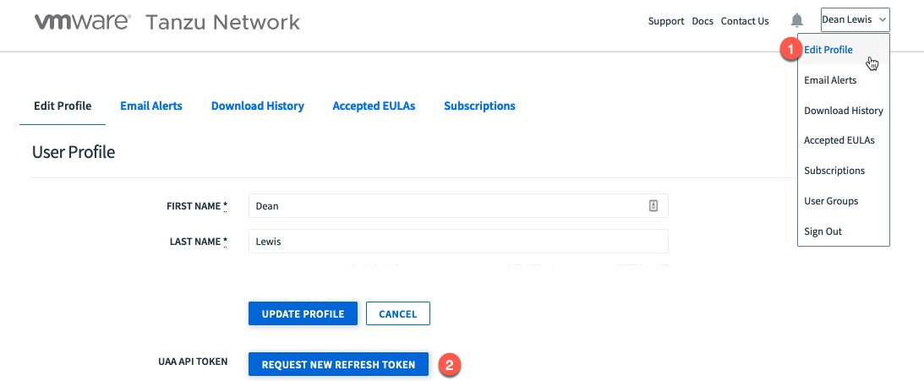The width and height of the screenshot is (924, 381).
Task: Open the notifications bell icon
Action: pyautogui.click(x=796, y=20)
